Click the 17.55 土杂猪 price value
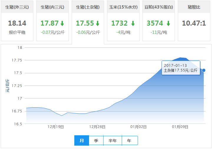Viewport: 212px width, 150px height. (85, 23)
